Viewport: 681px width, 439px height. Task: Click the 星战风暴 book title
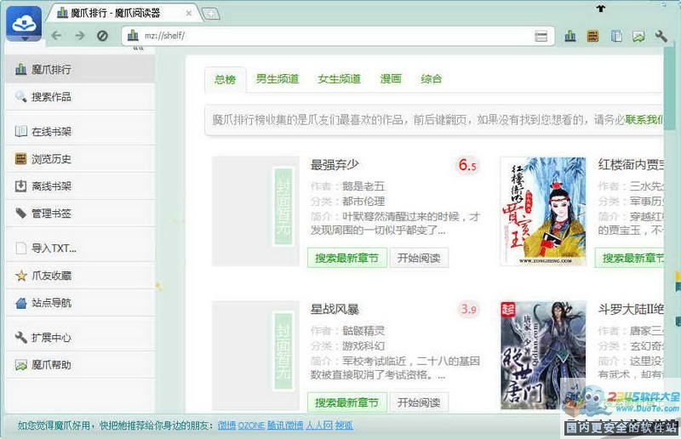pos(335,309)
